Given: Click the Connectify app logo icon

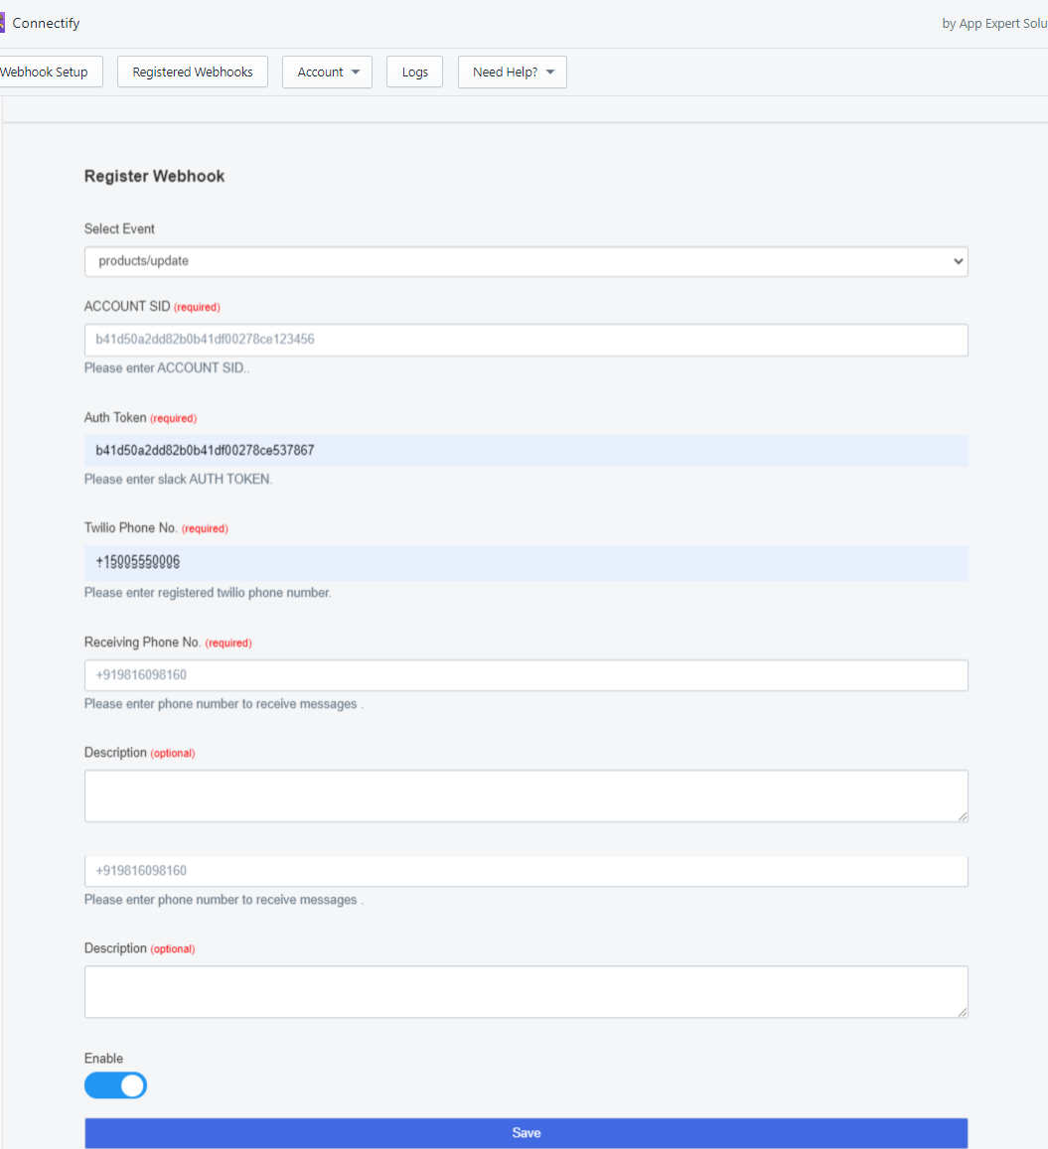Looking at the screenshot, I should [x=2, y=23].
